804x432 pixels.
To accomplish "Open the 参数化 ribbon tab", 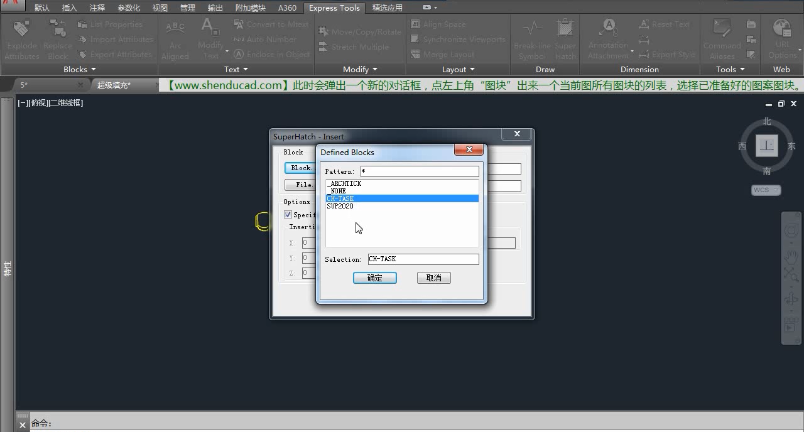I will point(129,8).
